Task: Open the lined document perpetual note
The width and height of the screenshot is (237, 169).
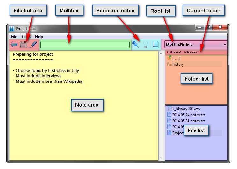Action: (155, 45)
